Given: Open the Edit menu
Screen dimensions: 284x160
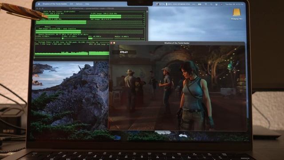Looking at the screenshot, I should click(71, 4).
